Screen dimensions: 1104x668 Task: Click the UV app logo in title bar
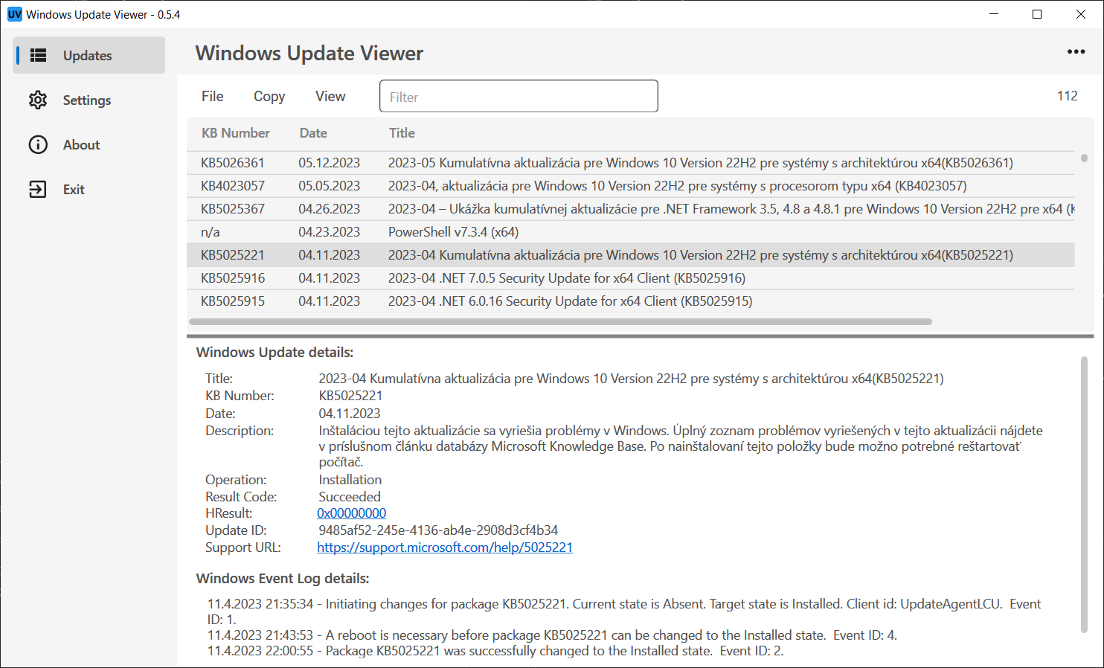pyautogui.click(x=14, y=14)
